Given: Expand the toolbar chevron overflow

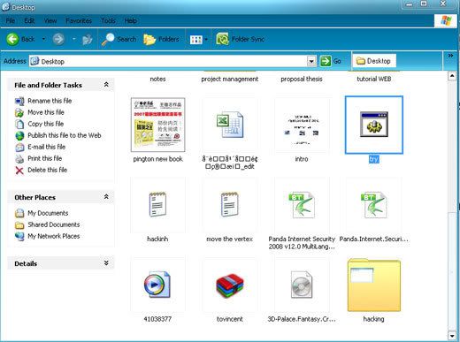Looking at the screenshot, I should pyautogui.click(x=450, y=56).
